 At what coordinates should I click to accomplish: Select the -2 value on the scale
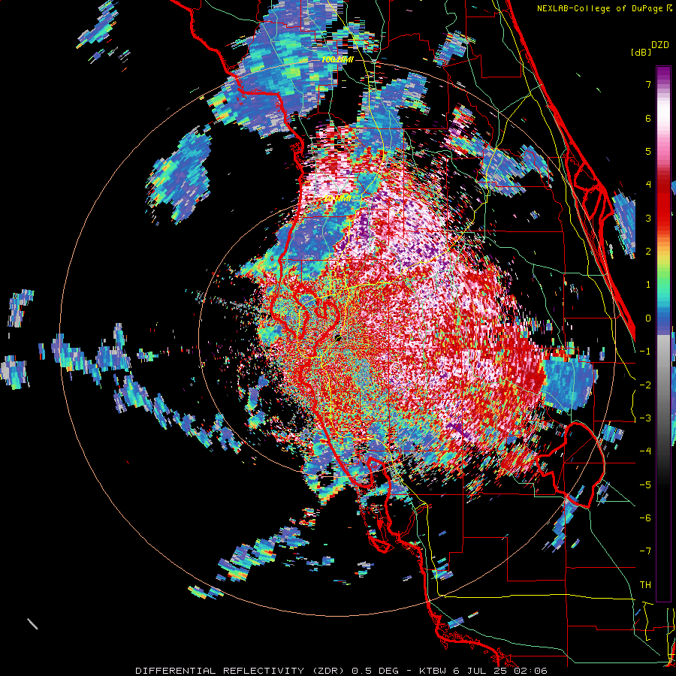[645, 385]
